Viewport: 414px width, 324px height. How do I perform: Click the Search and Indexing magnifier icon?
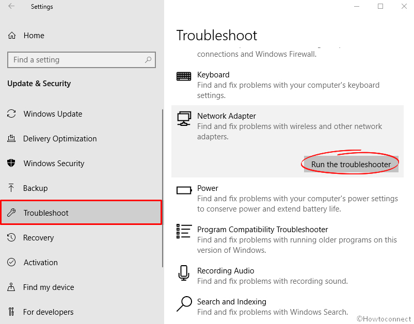184,304
